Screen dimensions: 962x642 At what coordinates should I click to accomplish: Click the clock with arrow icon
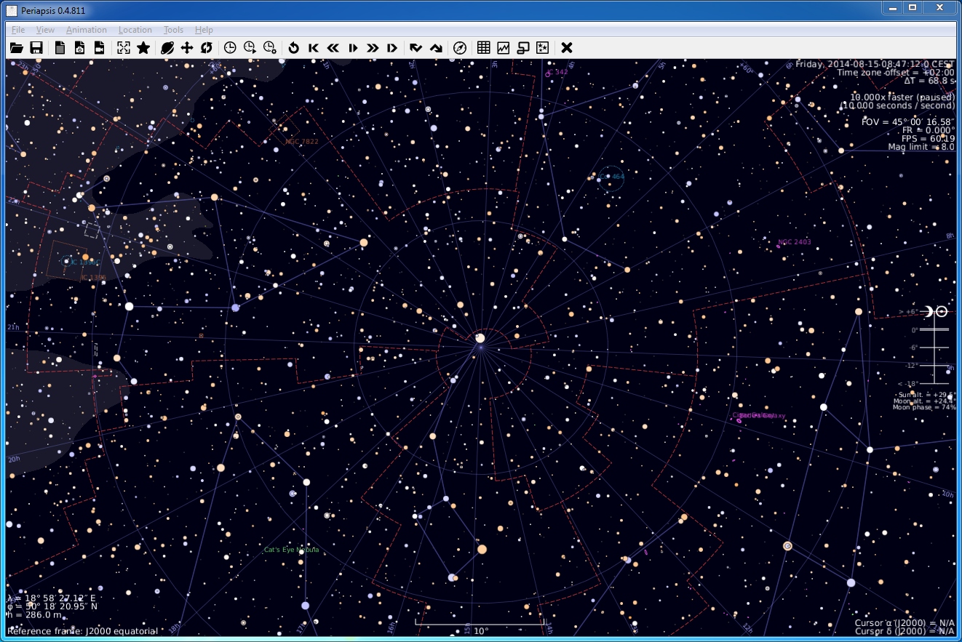[250, 48]
